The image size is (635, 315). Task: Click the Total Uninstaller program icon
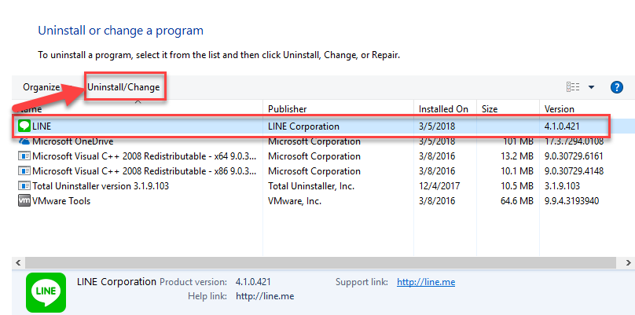tap(24, 186)
